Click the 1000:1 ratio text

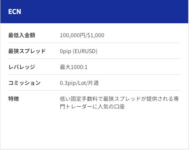[79, 67]
